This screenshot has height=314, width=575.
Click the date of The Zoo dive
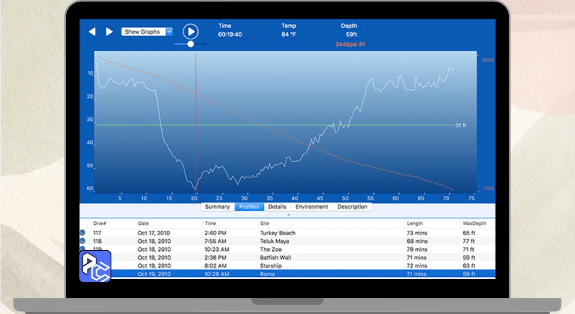[x=154, y=249]
